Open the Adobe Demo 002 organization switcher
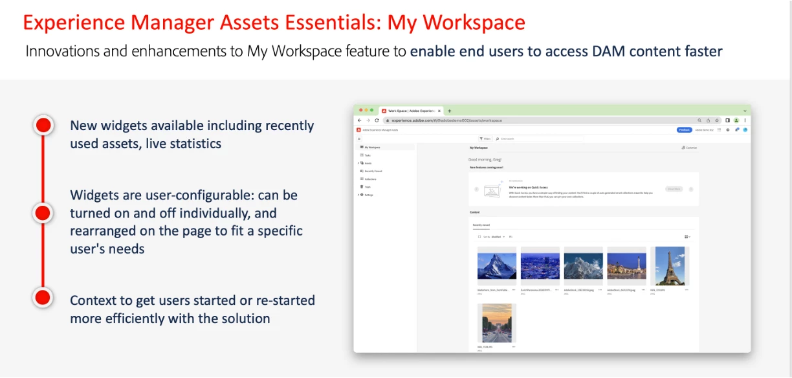This screenshot has width=792, height=378. click(704, 130)
